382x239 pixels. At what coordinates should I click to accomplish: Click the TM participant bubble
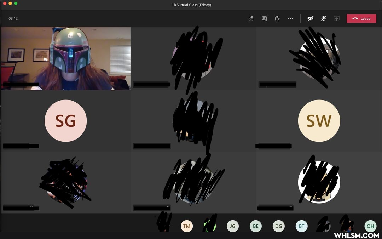coord(187,226)
